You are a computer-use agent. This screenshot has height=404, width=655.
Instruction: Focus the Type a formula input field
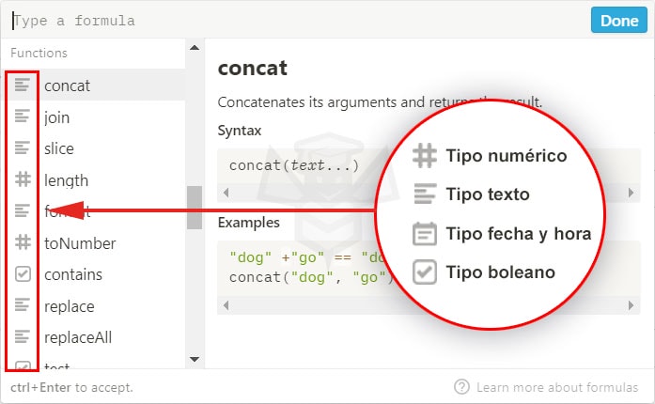[x=282, y=20]
